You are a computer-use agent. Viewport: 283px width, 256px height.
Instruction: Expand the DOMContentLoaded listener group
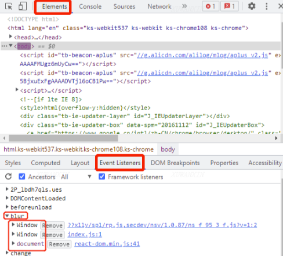click(7, 198)
